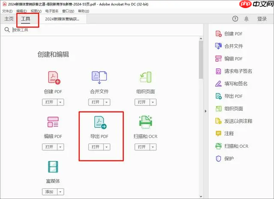The image size is (274, 199).
Task: Click the Export PDF (导出 PDF) grid icon
Action: click(100, 123)
